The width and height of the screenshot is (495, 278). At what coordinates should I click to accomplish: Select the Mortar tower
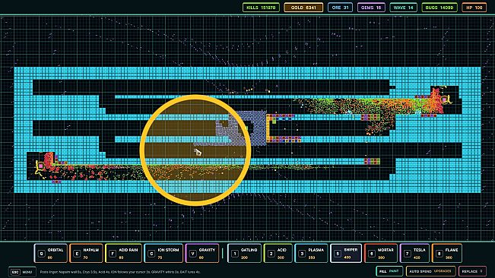point(381,253)
